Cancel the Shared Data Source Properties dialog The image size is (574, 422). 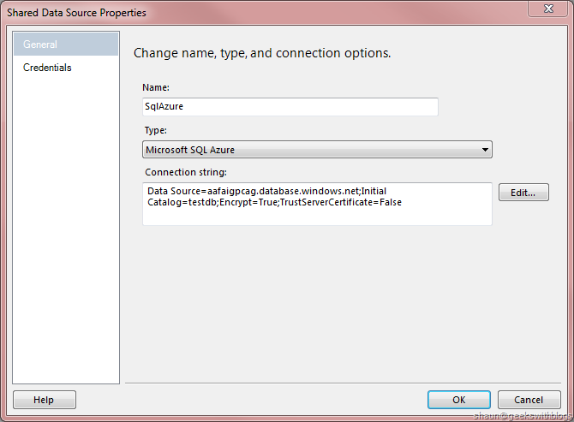(529, 400)
